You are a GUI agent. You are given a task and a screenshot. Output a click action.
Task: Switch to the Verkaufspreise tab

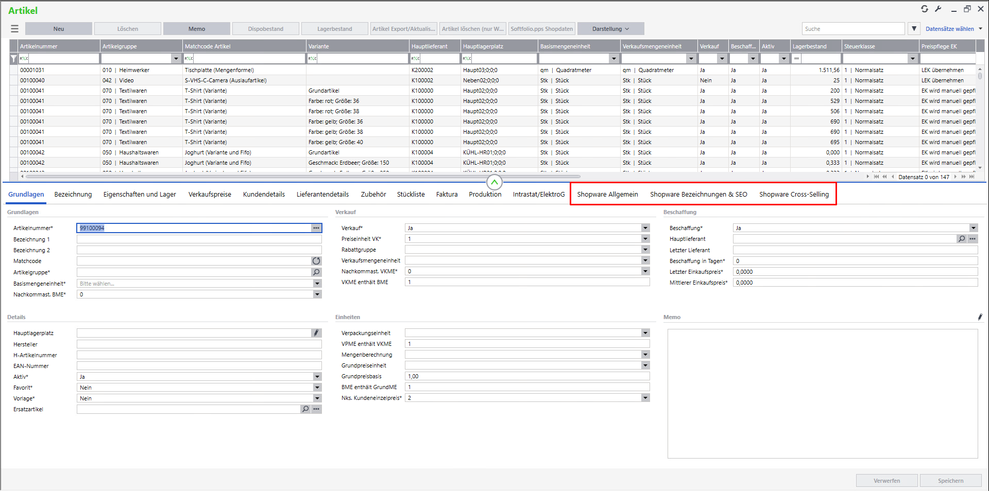pyautogui.click(x=210, y=194)
